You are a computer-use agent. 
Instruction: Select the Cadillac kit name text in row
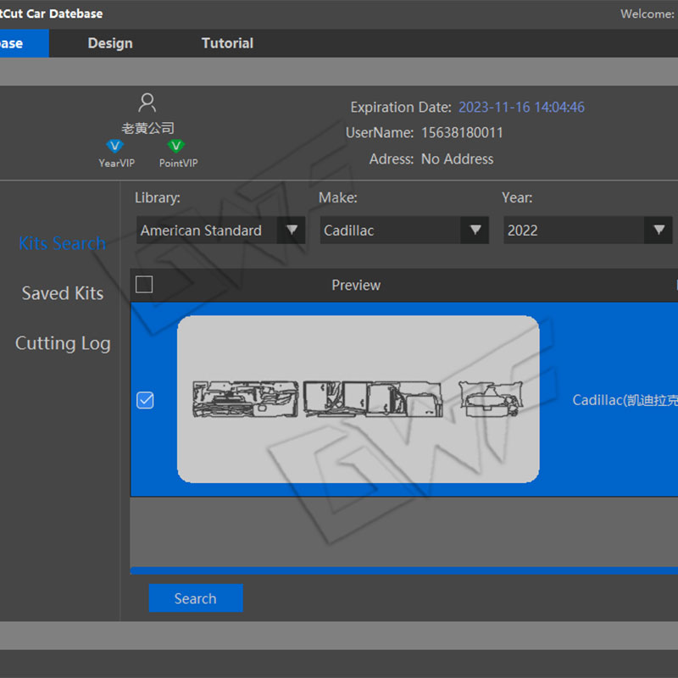click(x=625, y=400)
